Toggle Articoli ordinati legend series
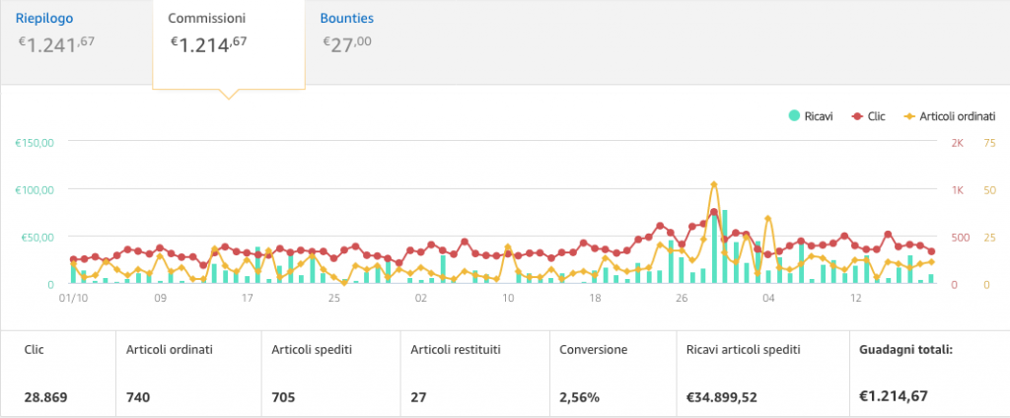The height and width of the screenshot is (418, 1010). (x=950, y=116)
